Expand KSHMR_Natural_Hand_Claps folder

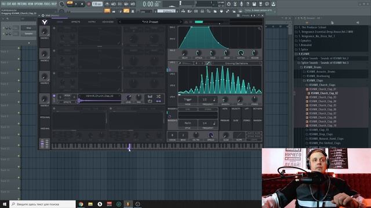[325, 139]
